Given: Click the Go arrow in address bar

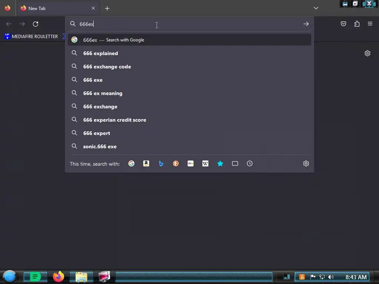Looking at the screenshot, I should click(306, 24).
